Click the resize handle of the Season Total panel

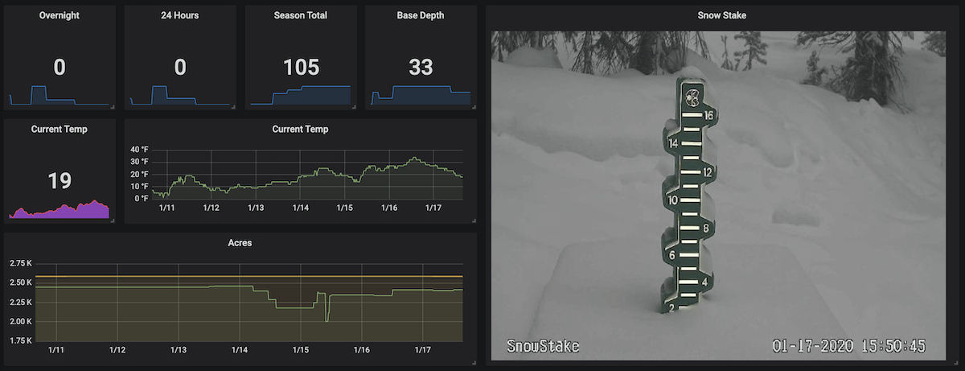click(x=353, y=106)
